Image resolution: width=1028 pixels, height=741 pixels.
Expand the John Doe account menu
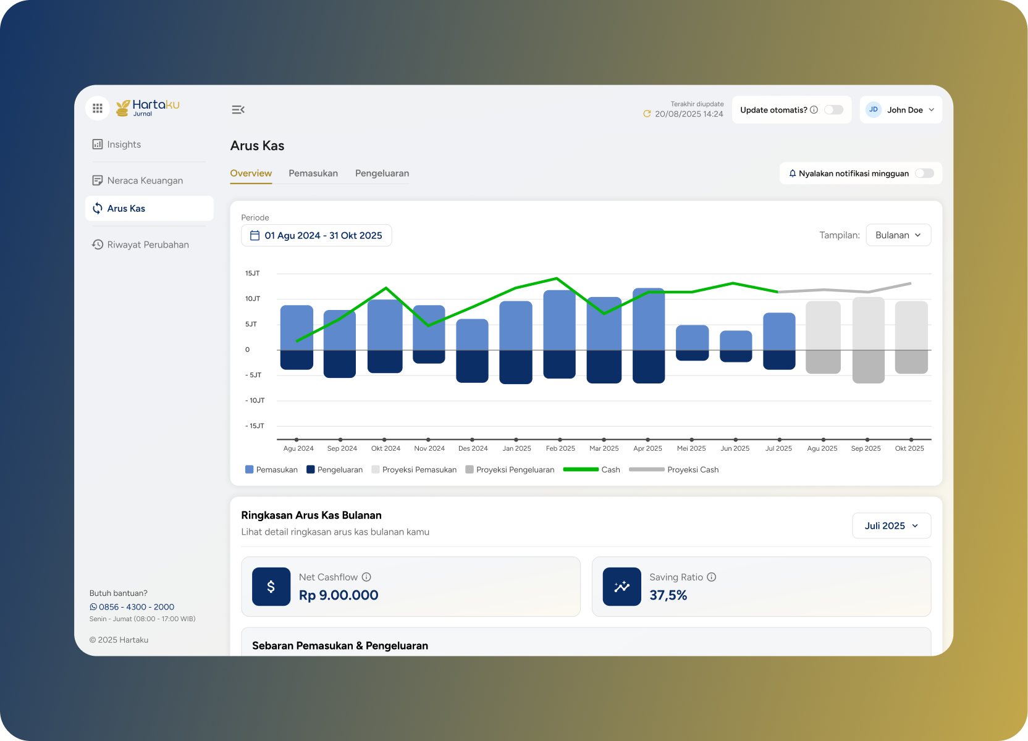[901, 110]
